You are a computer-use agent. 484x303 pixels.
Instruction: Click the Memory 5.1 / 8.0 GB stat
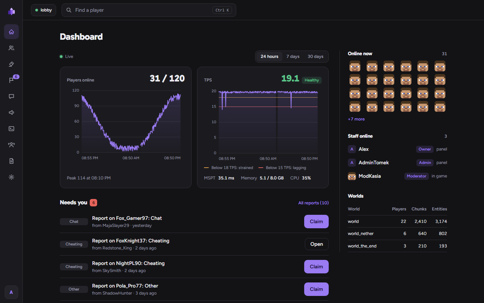point(262,178)
